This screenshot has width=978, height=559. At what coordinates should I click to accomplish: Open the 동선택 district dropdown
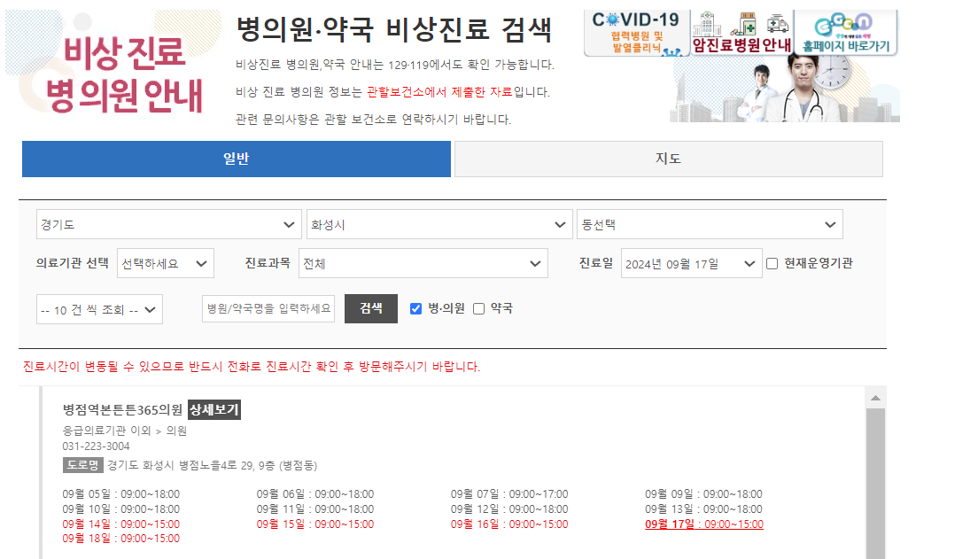click(x=710, y=224)
